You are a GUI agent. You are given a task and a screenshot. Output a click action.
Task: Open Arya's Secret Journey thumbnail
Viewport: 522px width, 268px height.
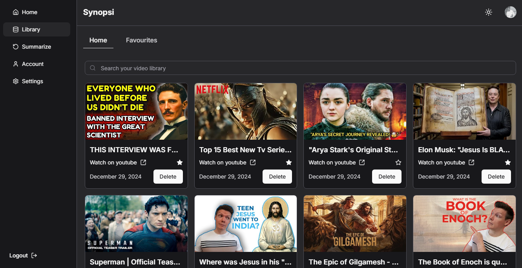coord(355,111)
